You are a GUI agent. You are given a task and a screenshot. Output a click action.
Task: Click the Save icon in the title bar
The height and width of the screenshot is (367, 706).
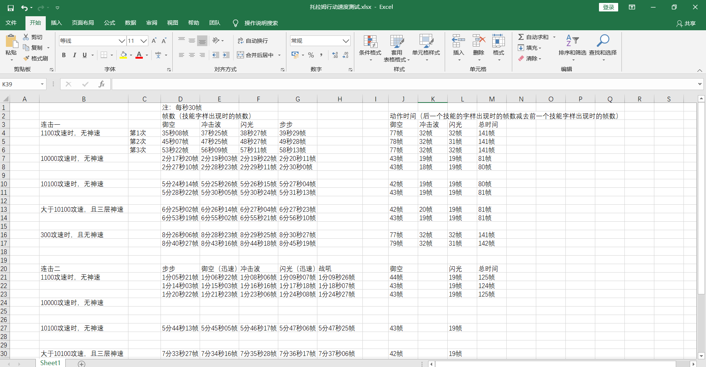(11, 8)
